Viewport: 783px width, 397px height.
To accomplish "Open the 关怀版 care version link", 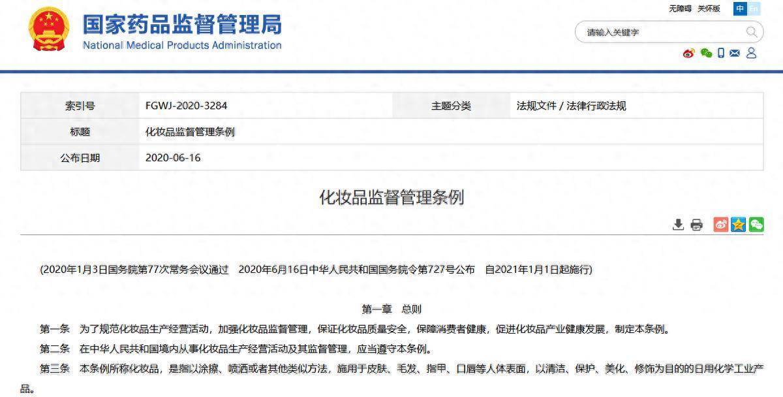I will [x=709, y=8].
